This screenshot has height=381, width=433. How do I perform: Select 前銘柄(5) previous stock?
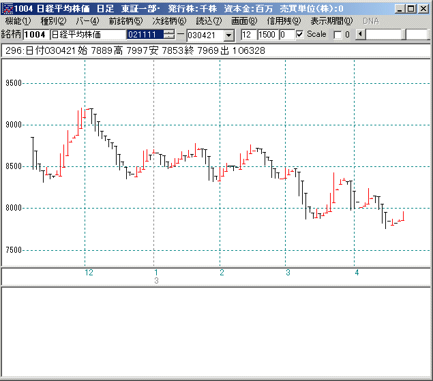tap(125, 21)
